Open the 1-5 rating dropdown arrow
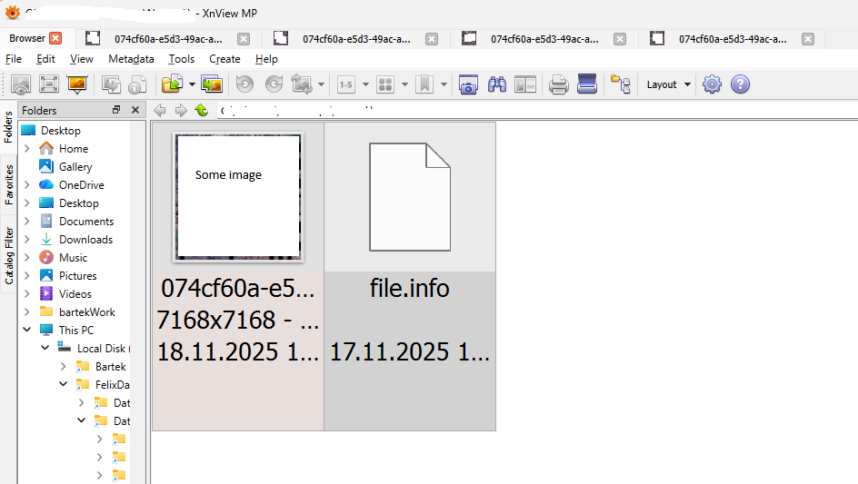Image resolution: width=858 pixels, height=484 pixels. click(365, 84)
